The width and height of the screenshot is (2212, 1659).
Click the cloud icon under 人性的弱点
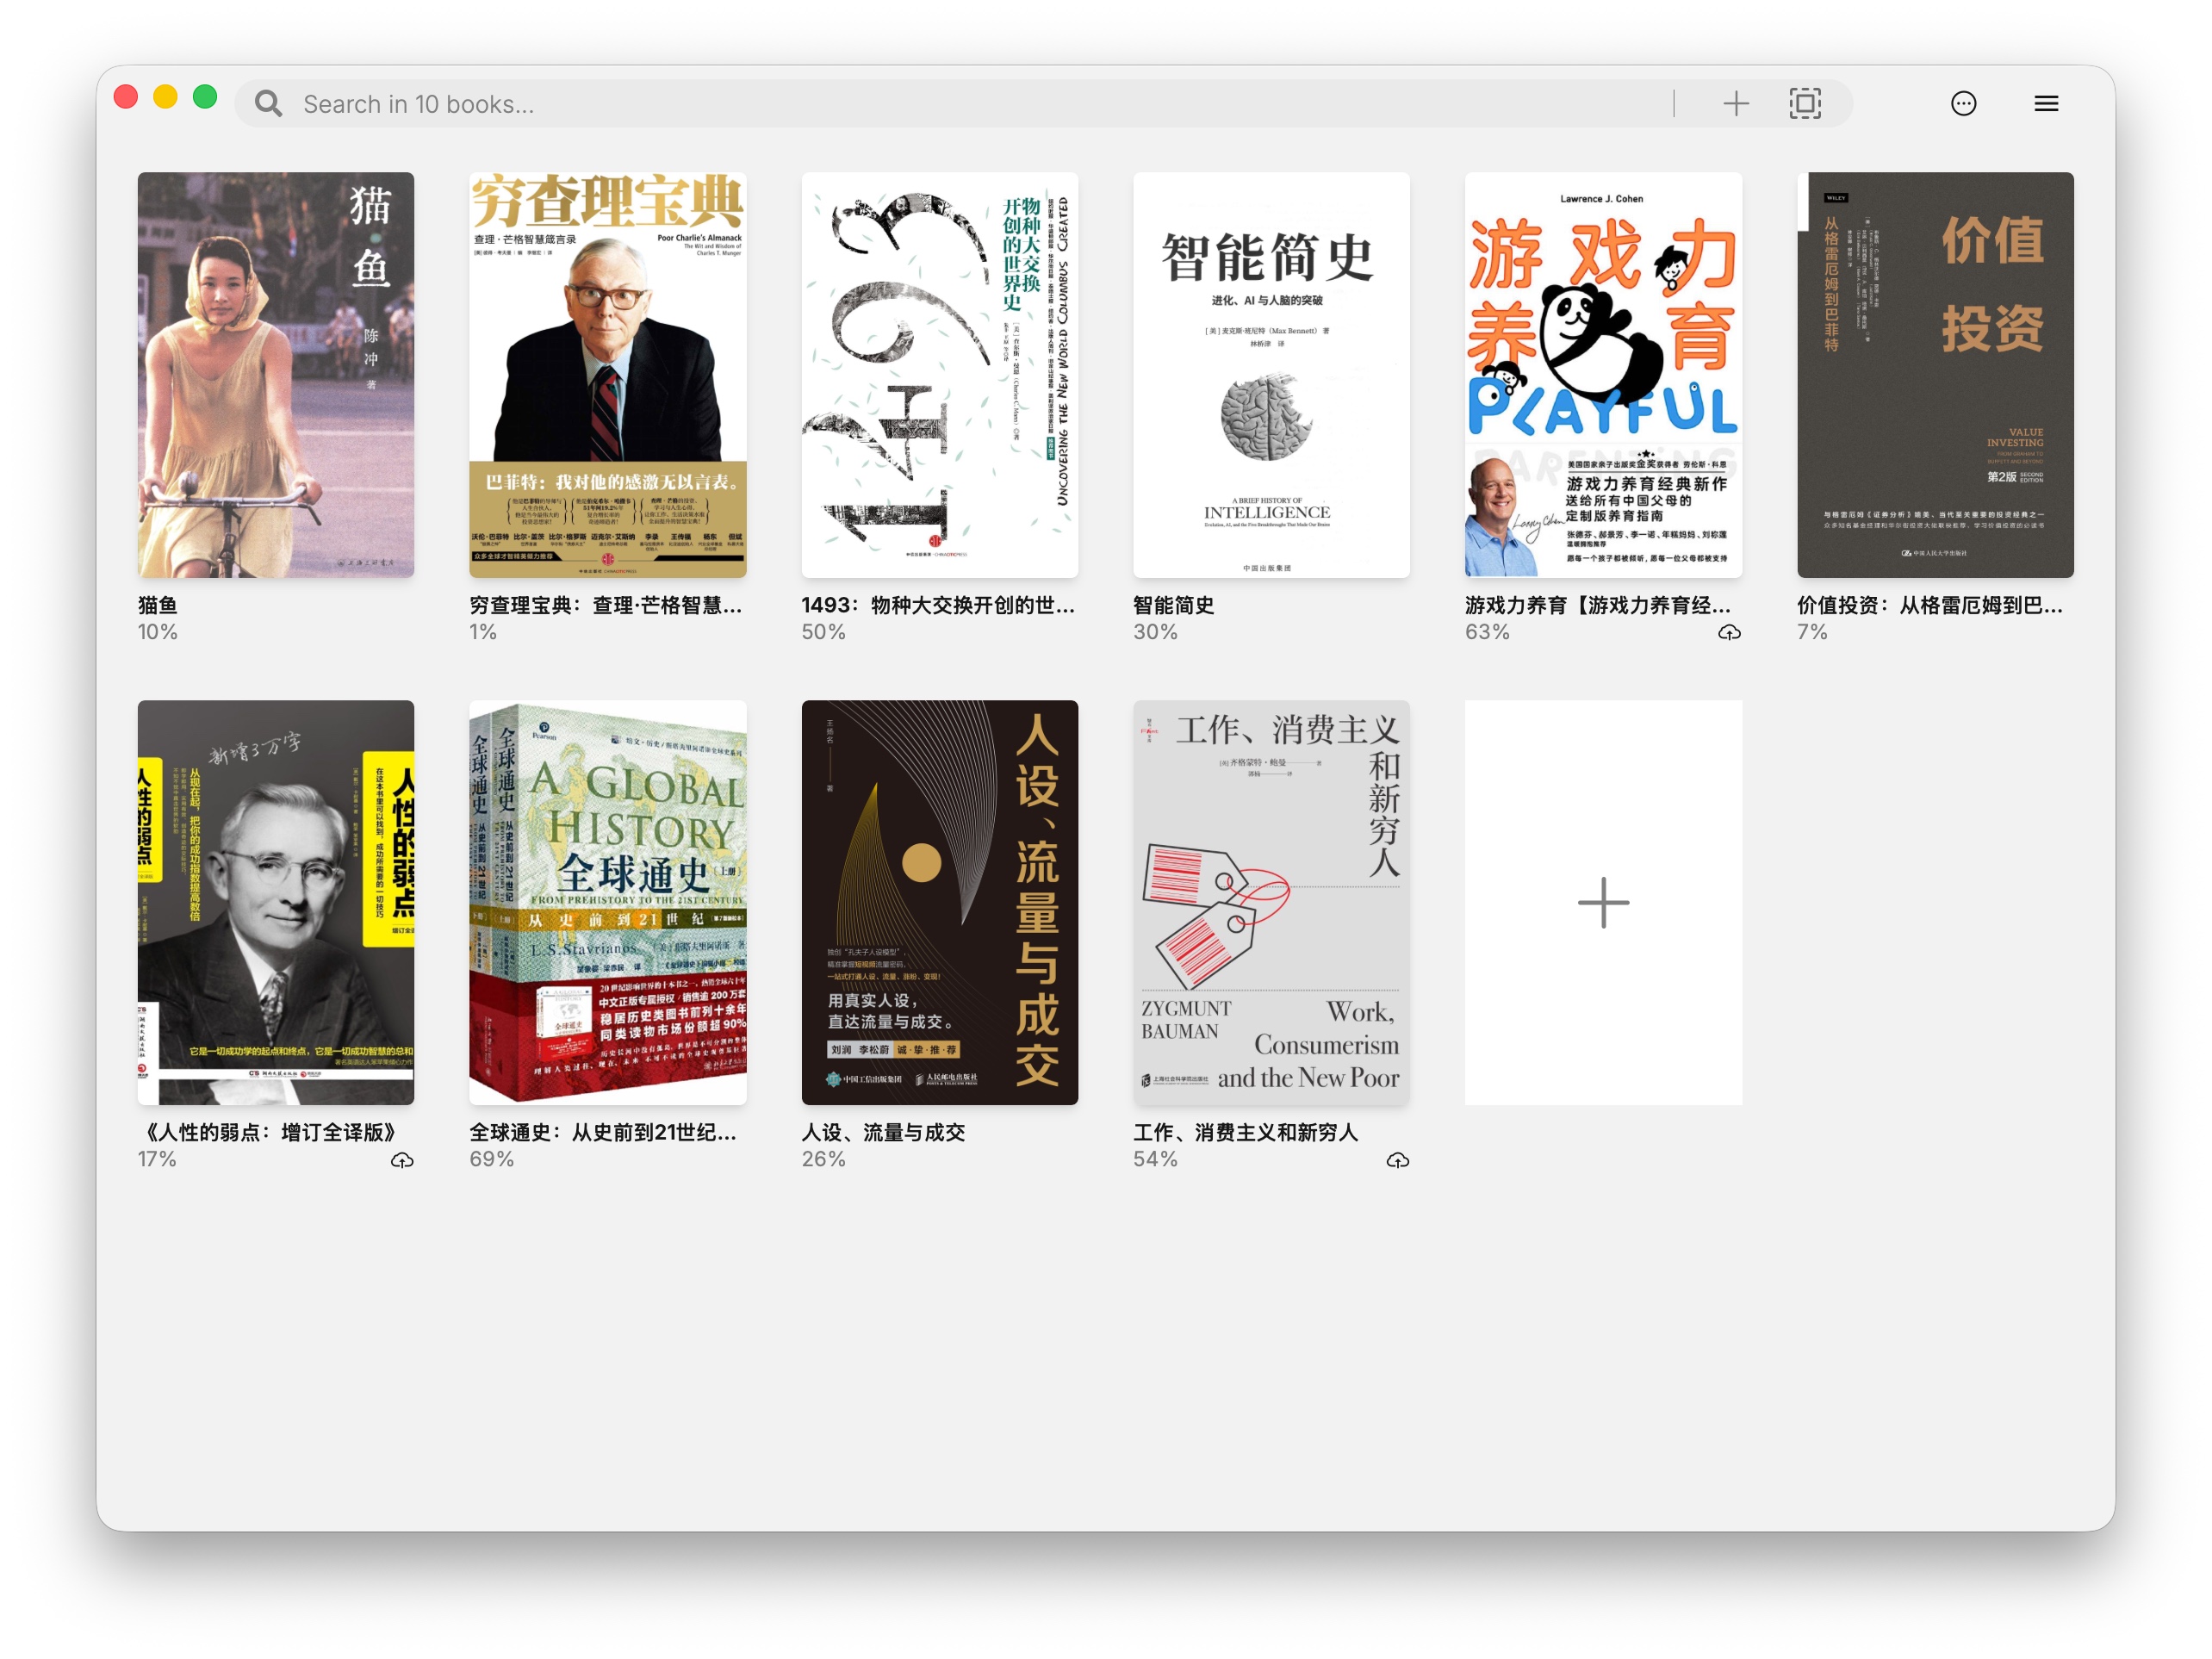click(402, 1160)
